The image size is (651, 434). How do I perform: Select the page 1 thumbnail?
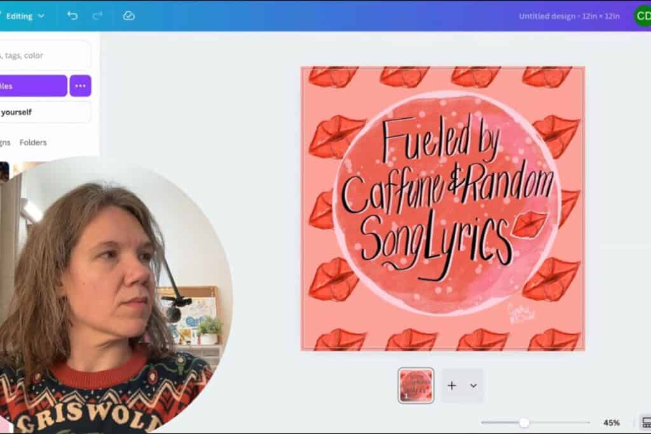coord(416,385)
